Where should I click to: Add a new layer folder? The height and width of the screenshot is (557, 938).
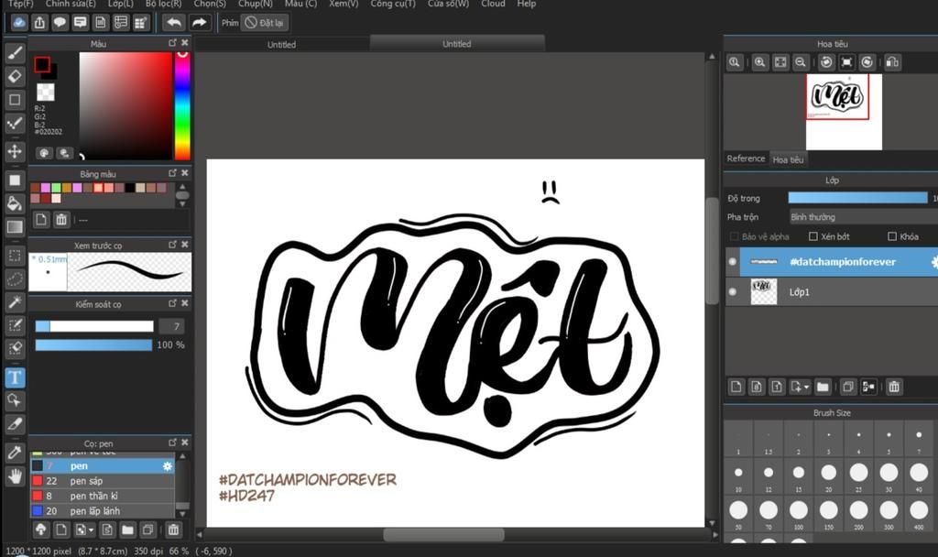(823, 388)
